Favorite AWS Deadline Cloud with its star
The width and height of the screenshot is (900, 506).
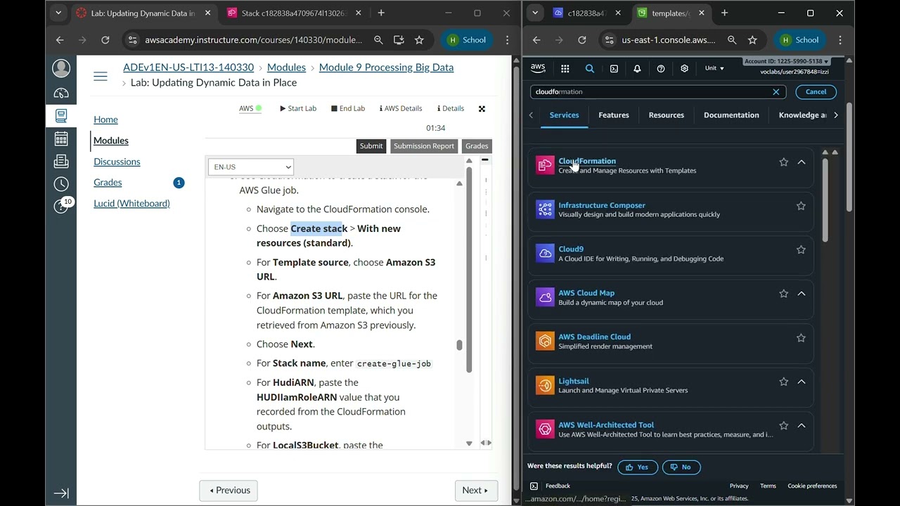801,337
